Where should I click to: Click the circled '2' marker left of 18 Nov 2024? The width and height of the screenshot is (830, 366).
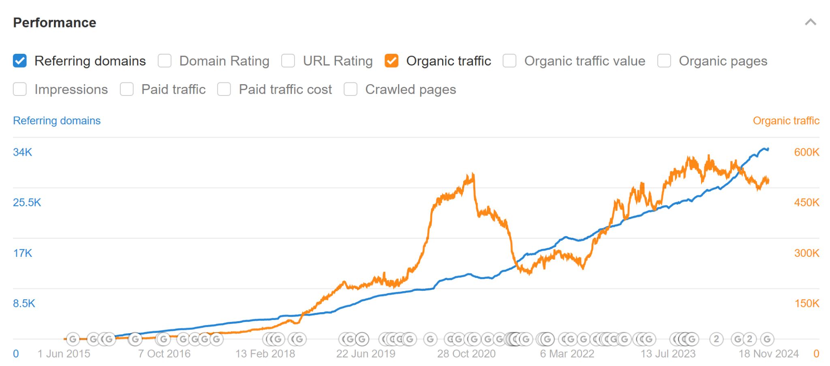[750, 339]
